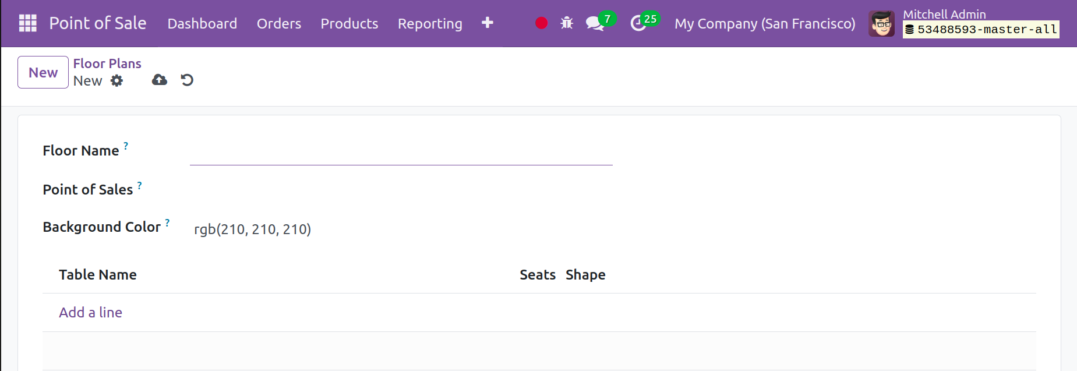Click Add a line link
Screen dimensions: 1077x371
tap(90, 313)
